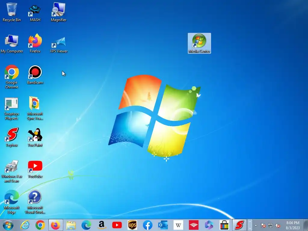Select the Microsoft Edge desktop shortcut

12,202
